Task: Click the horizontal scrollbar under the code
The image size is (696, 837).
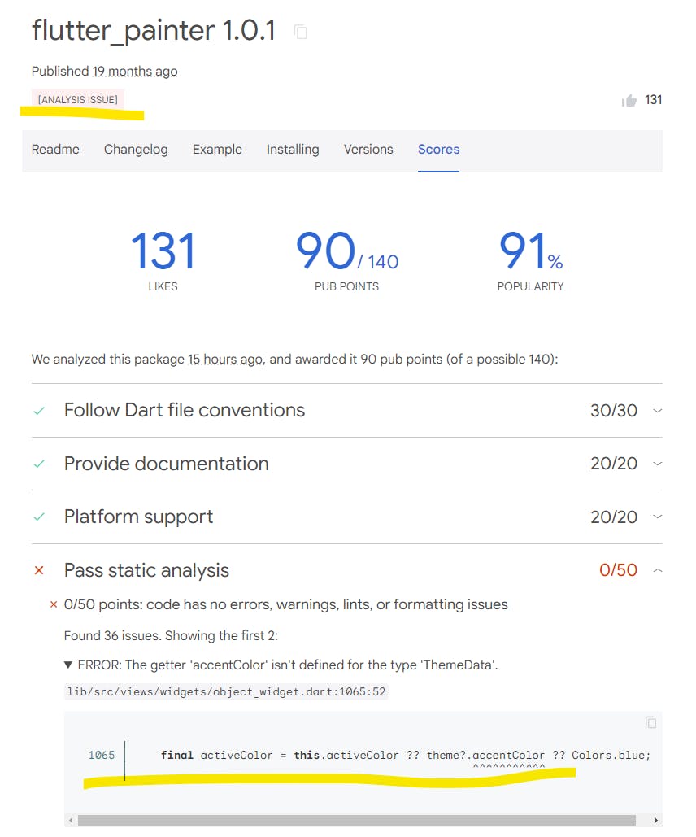Action: [358, 821]
